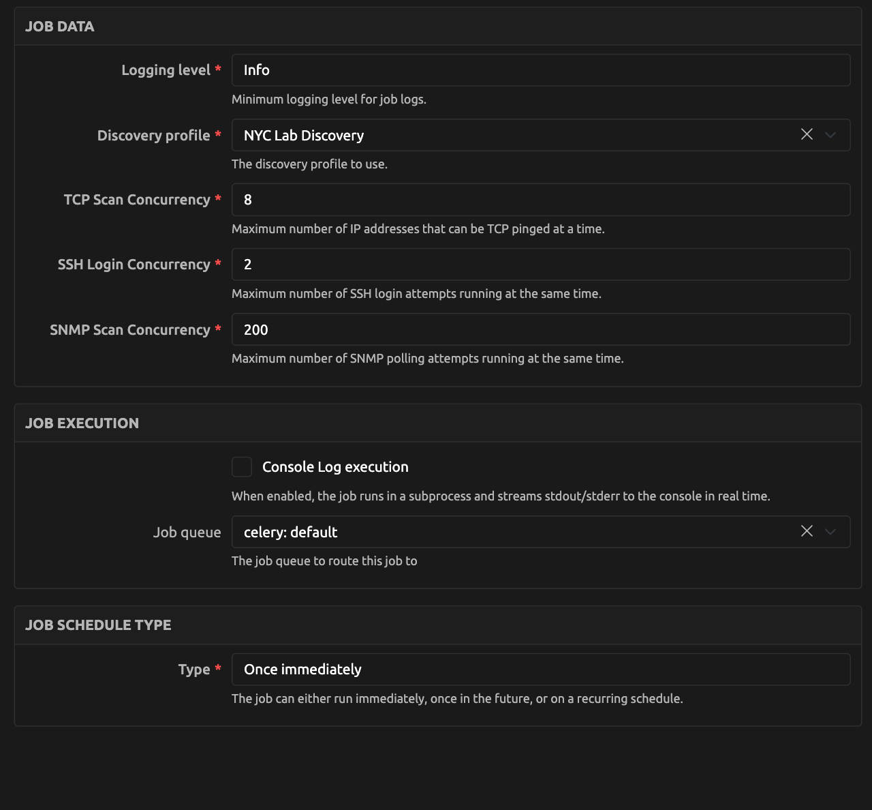The height and width of the screenshot is (810, 872).
Task: Open the schedule Type selector showing Once immediately
Action: click(540, 670)
